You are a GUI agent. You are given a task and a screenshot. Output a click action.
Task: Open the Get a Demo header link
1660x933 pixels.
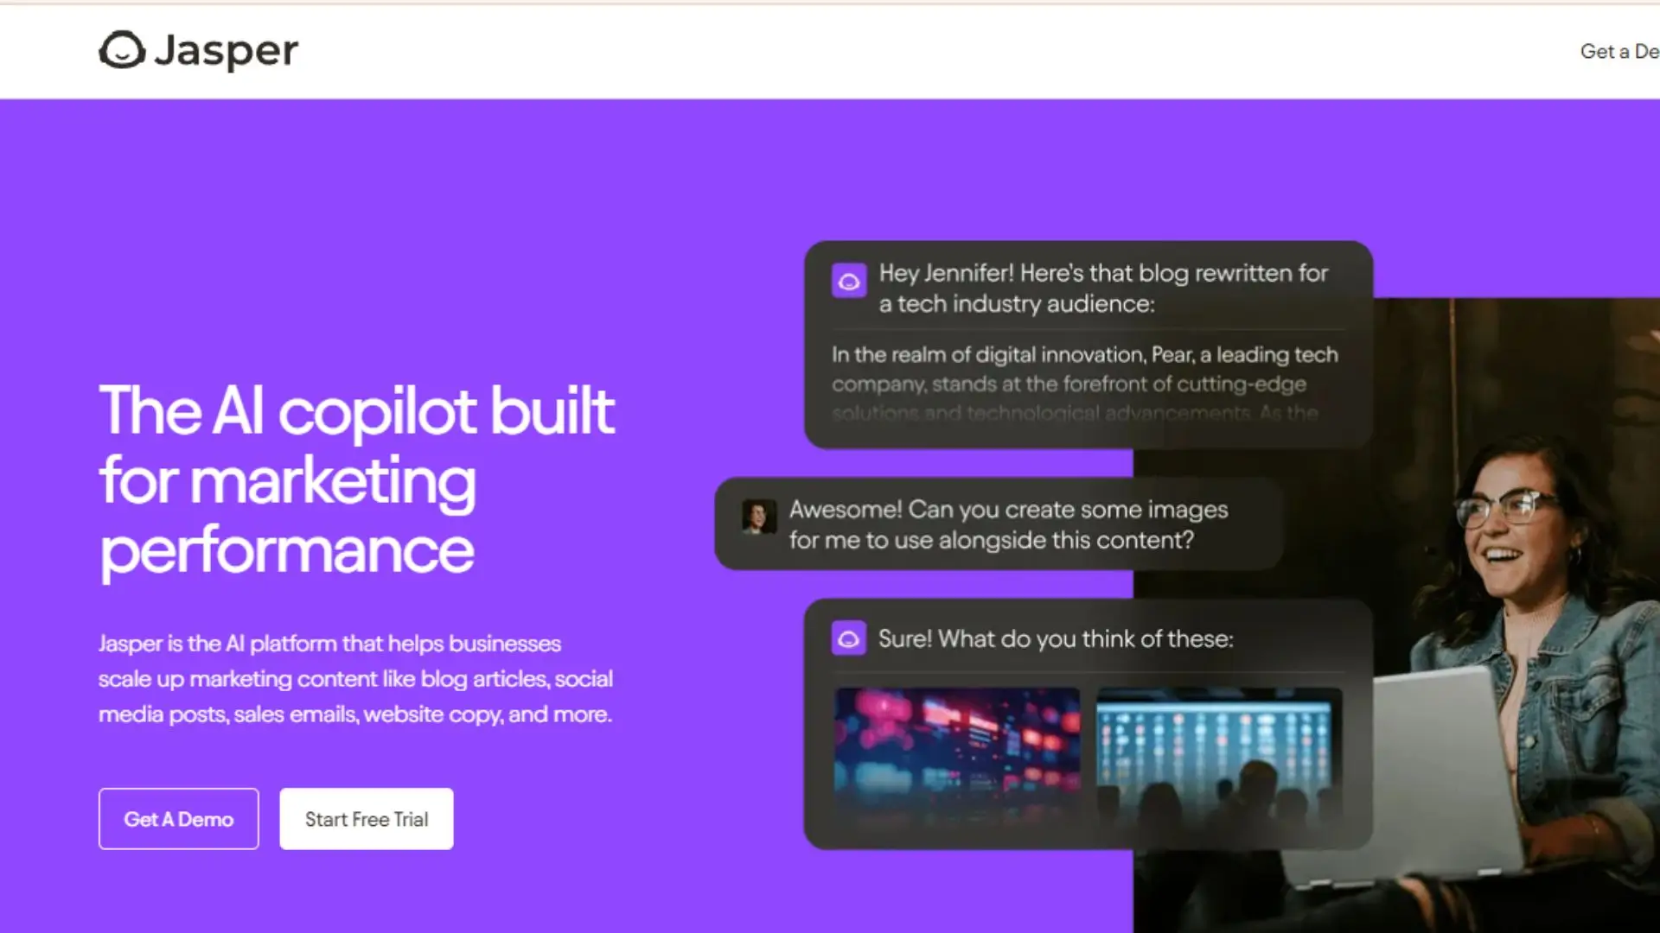1619,52
